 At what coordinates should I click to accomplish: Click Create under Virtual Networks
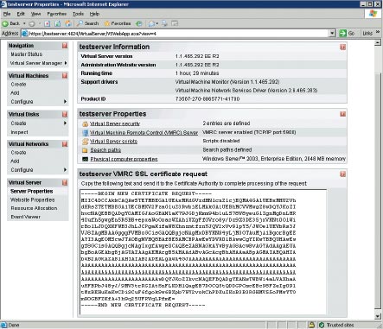coord(18,153)
